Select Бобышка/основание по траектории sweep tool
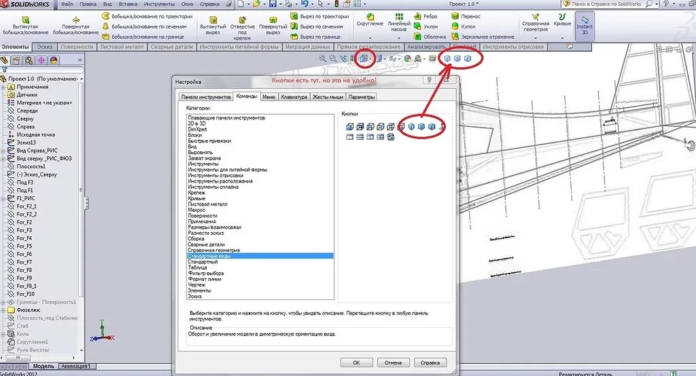Viewport: 696px width, 376px height. click(x=147, y=16)
